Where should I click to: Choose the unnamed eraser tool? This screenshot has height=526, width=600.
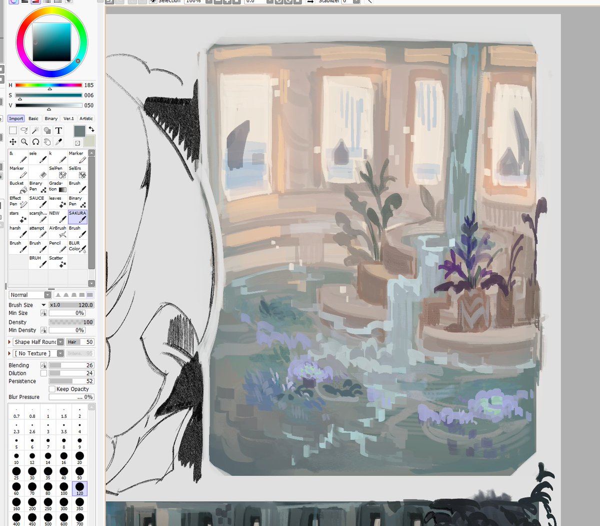tap(38, 172)
